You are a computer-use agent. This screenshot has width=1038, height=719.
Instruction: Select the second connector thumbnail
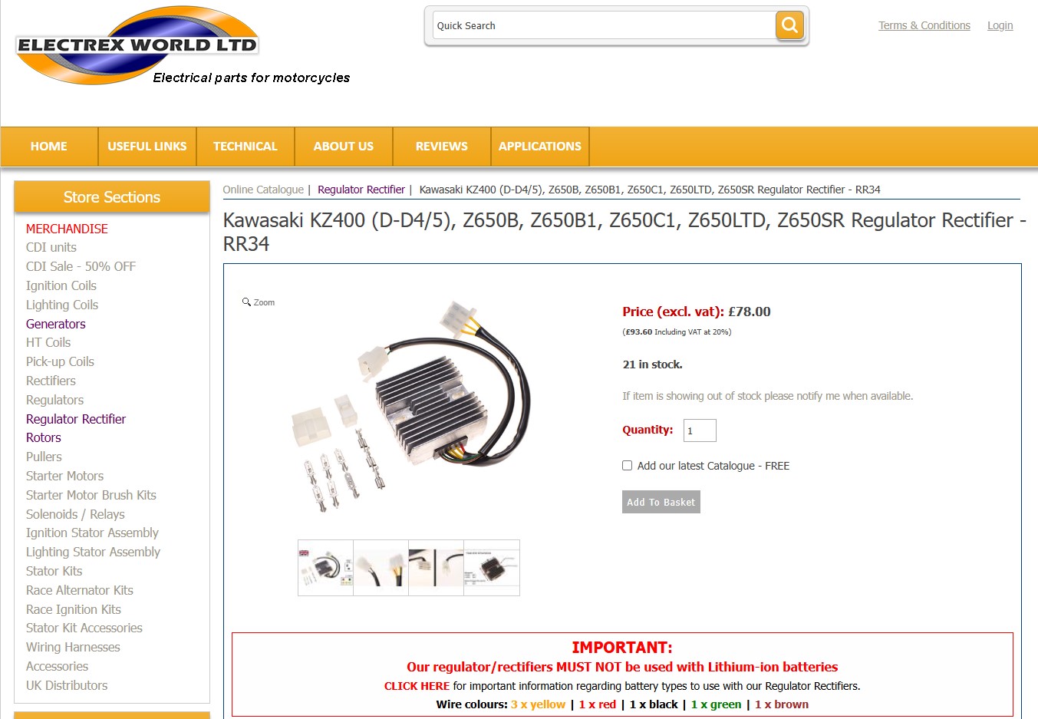click(381, 568)
